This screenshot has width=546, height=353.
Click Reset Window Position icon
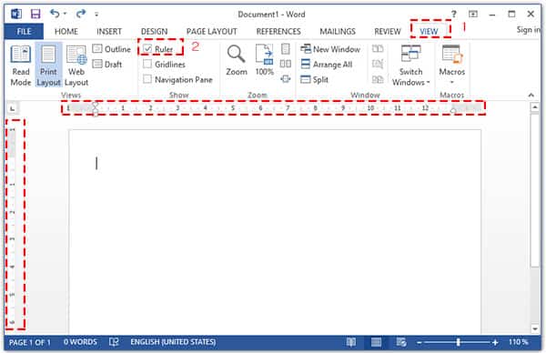pos(378,79)
